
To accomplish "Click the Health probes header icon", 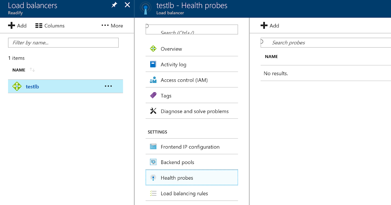I will (145, 9).
